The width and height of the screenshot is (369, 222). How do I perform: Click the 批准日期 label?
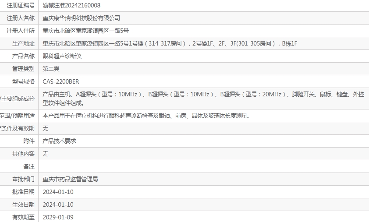pos(23,192)
